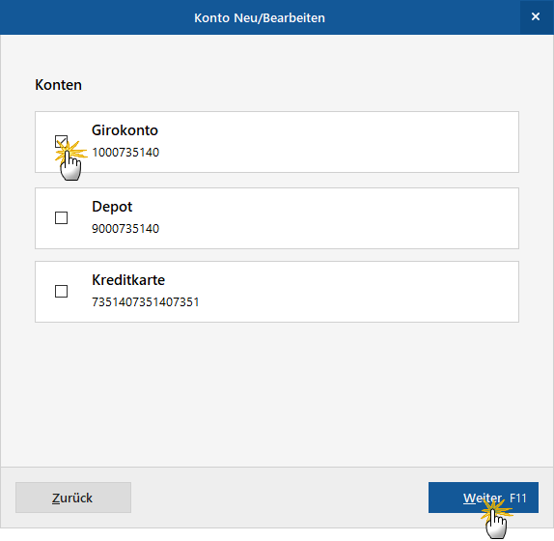Click depot number 9000735140
The width and height of the screenshot is (554, 541).
pos(125,229)
